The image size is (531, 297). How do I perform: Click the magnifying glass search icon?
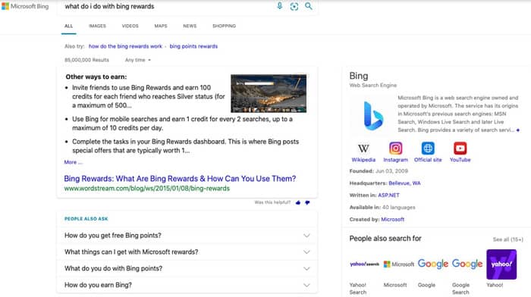tap(309, 6)
